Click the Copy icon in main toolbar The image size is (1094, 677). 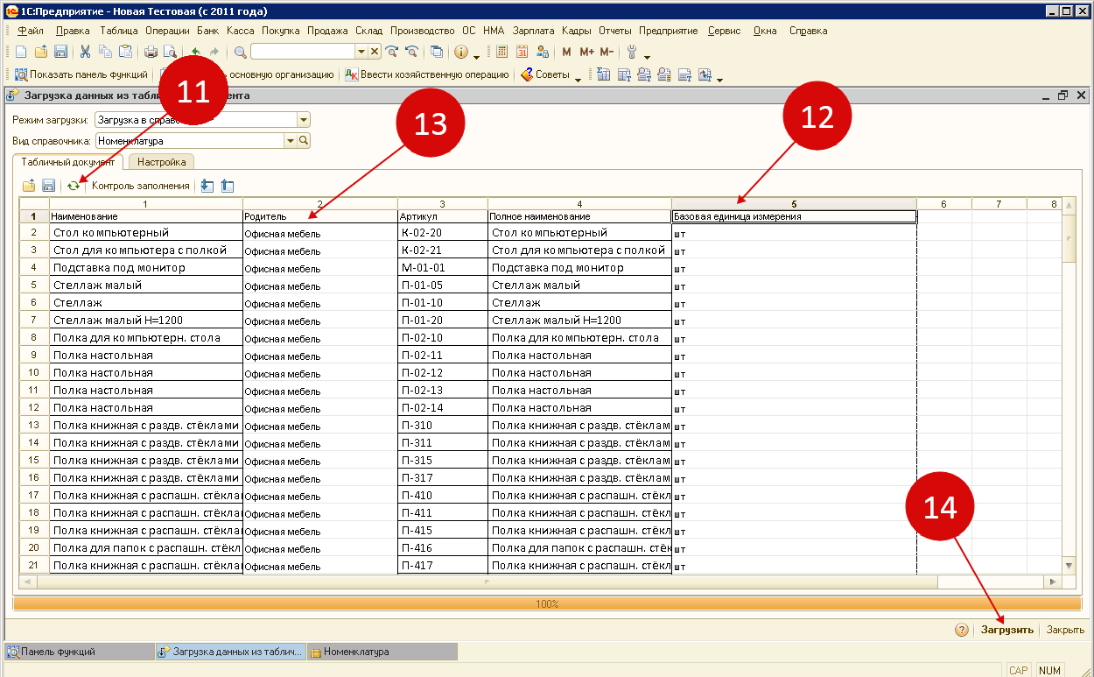pos(106,52)
